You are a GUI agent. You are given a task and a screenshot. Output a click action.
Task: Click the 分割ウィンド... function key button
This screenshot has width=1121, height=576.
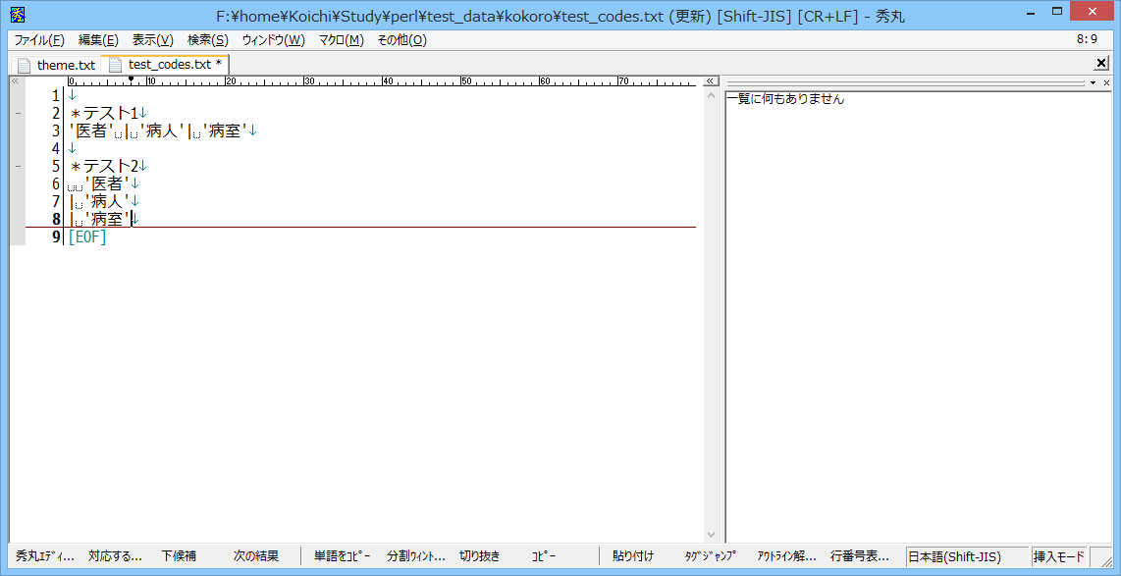coord(415,556)
